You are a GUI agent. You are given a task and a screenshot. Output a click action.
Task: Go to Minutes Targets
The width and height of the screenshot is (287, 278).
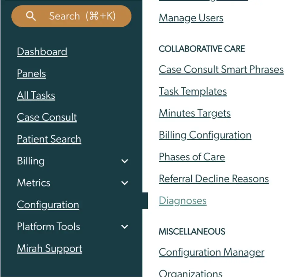coord(194,113)
